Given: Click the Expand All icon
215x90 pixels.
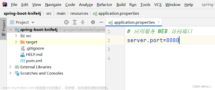Looking at the screenshot, I should click(x=75, y=22).
